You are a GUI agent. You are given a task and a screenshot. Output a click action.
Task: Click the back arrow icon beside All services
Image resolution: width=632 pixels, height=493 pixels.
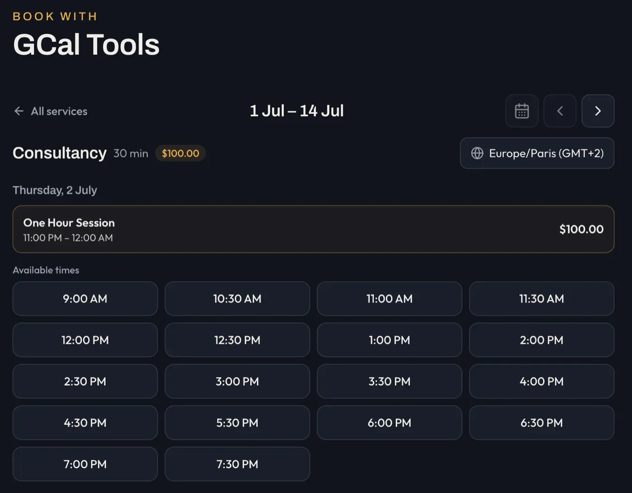tap(19, 111)
